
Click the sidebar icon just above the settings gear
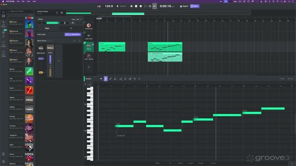3,154
